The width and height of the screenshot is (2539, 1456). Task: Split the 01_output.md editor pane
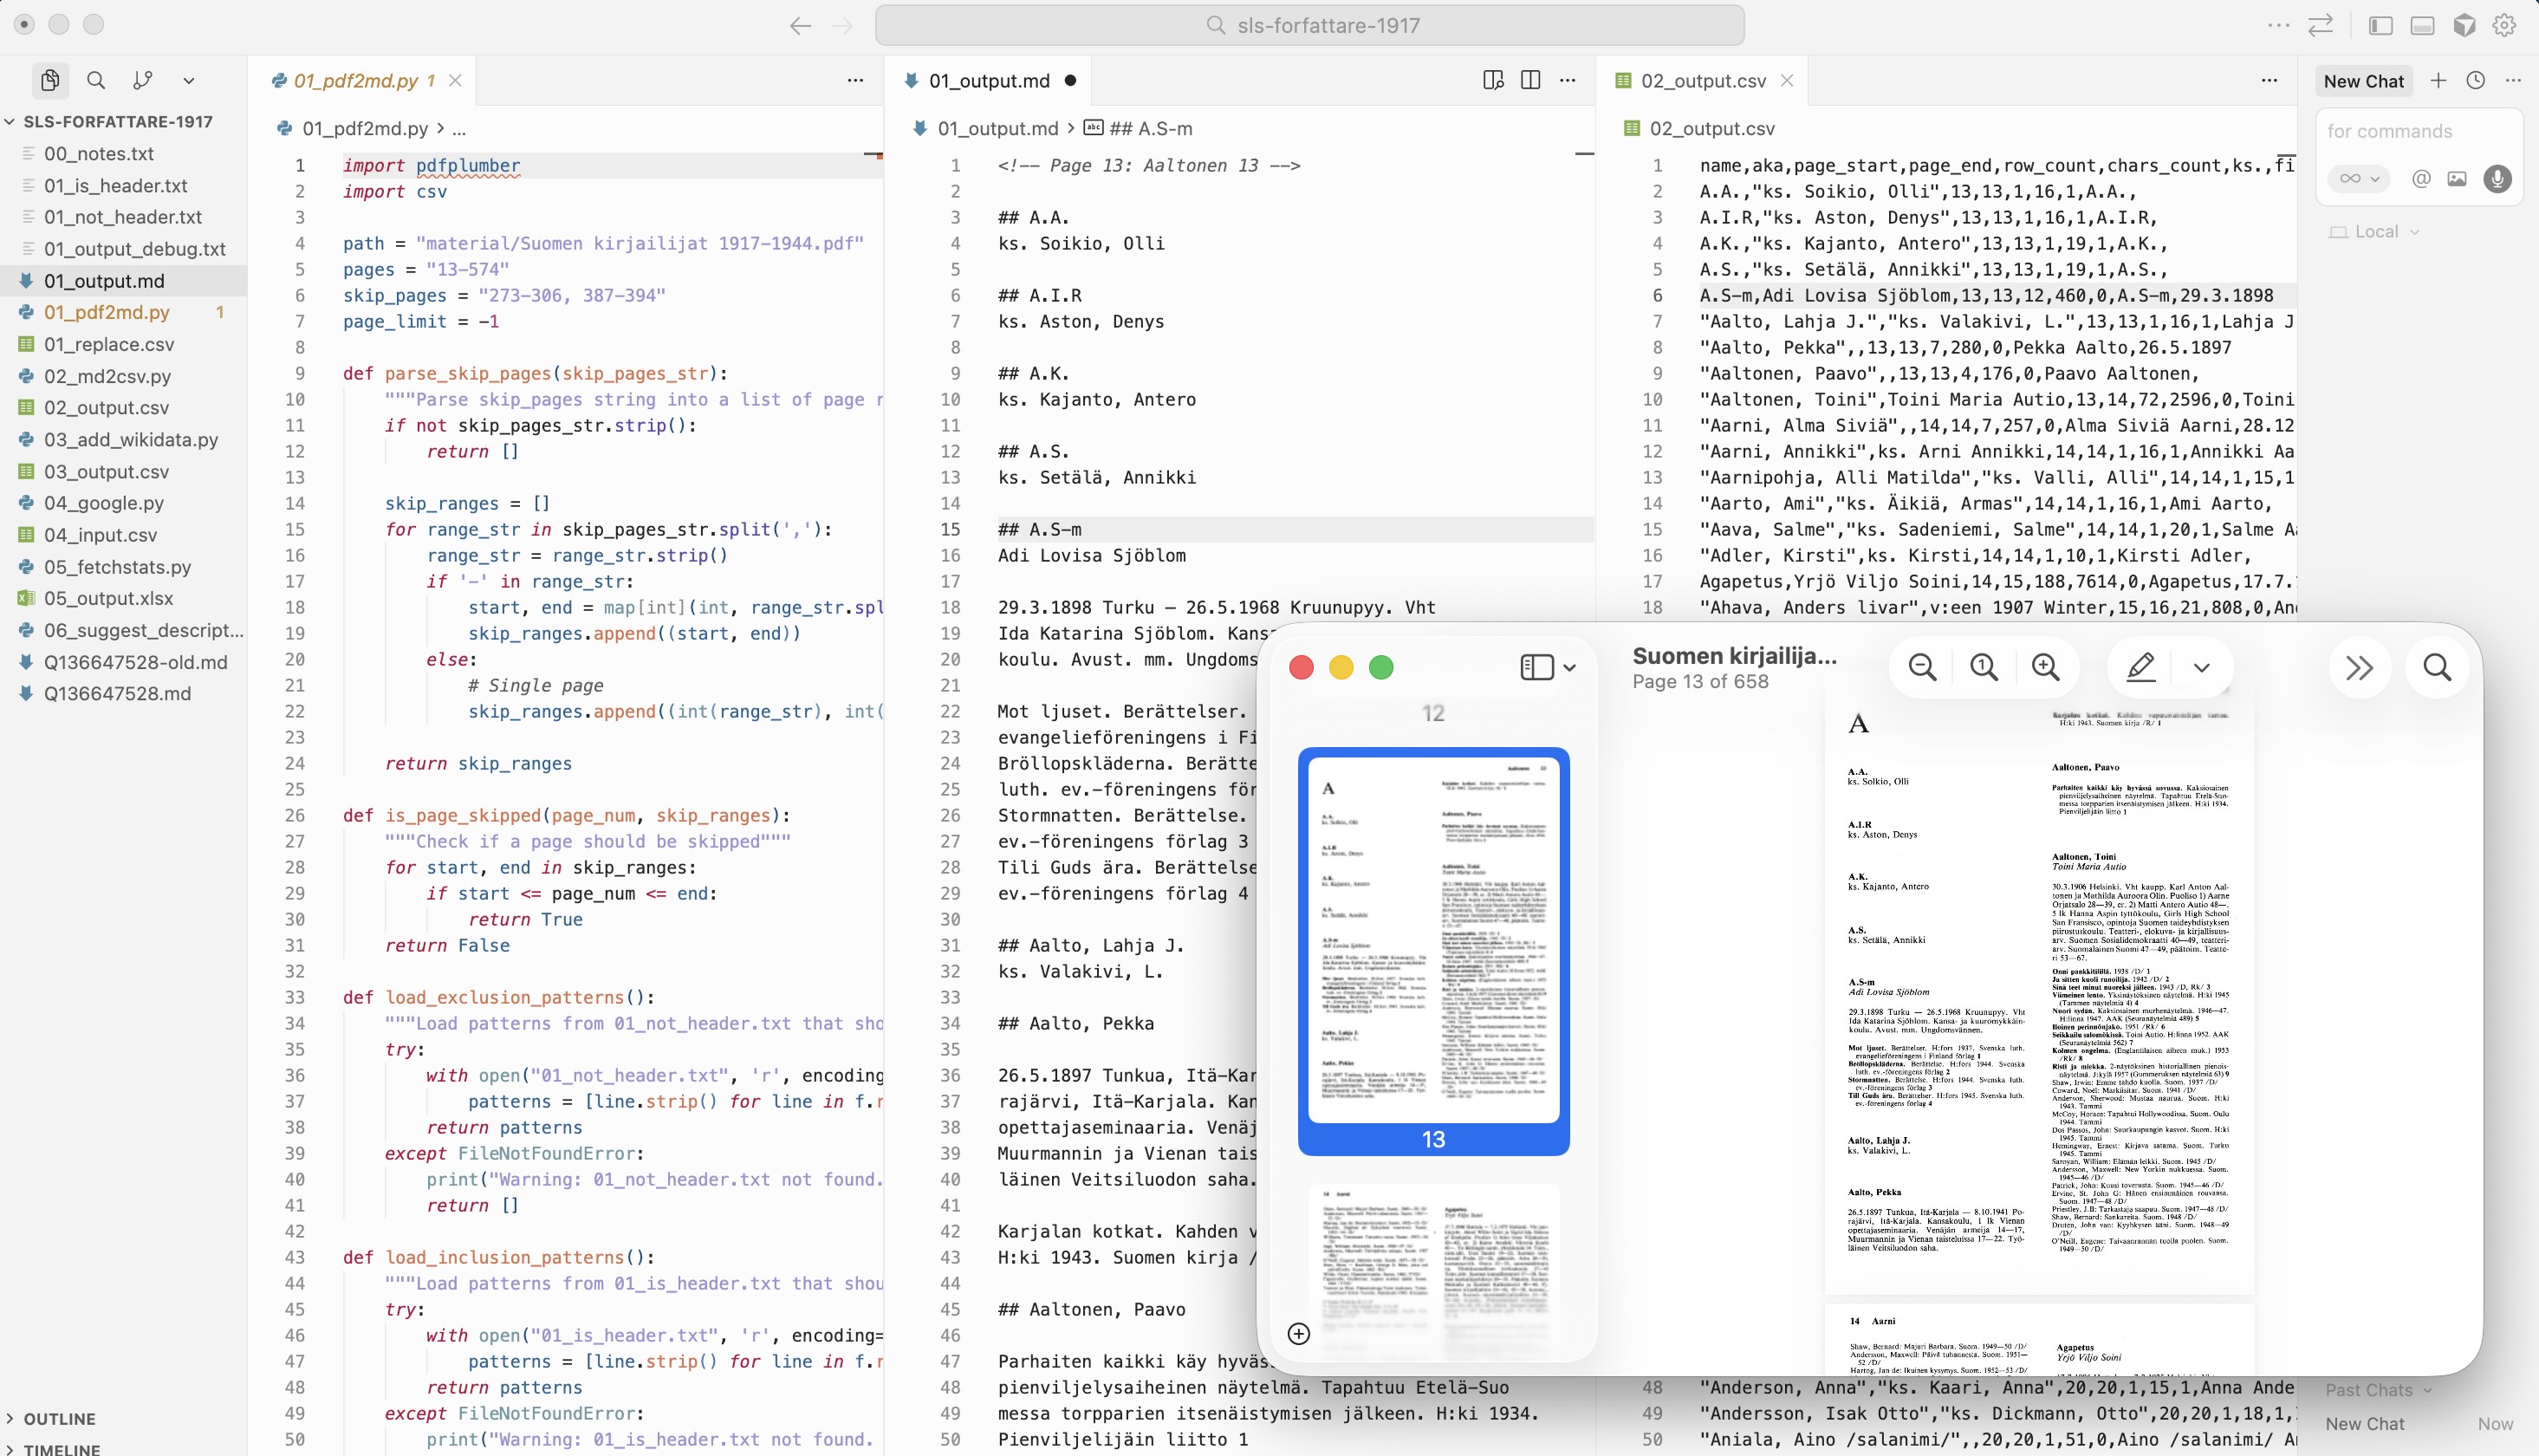click(x=1530, y=80)
